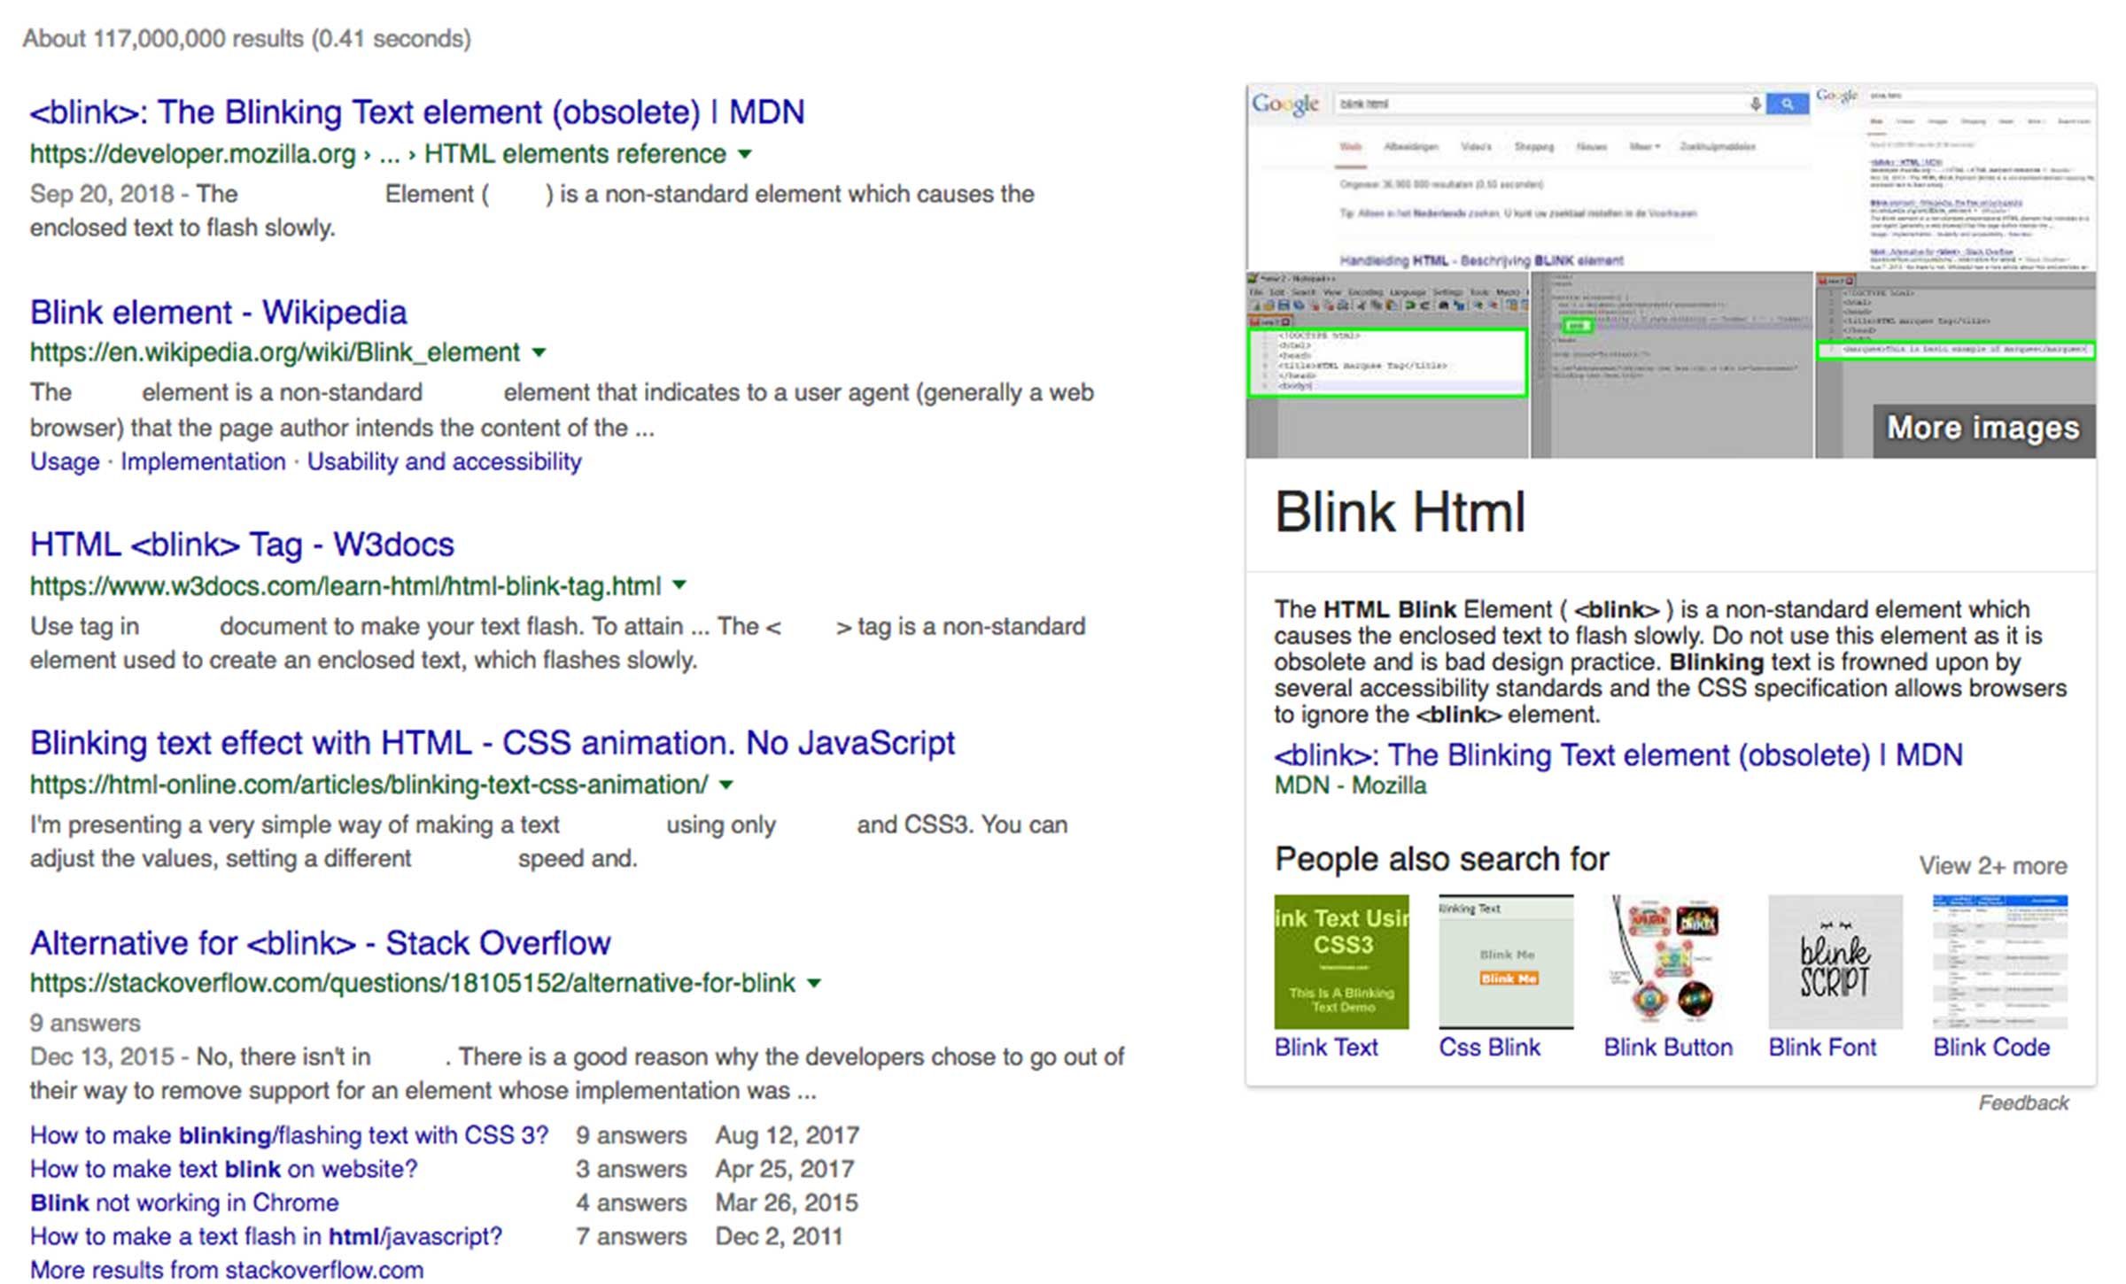
Task: Open HTML blink Tag W3docs result
Action: point(242,545)
